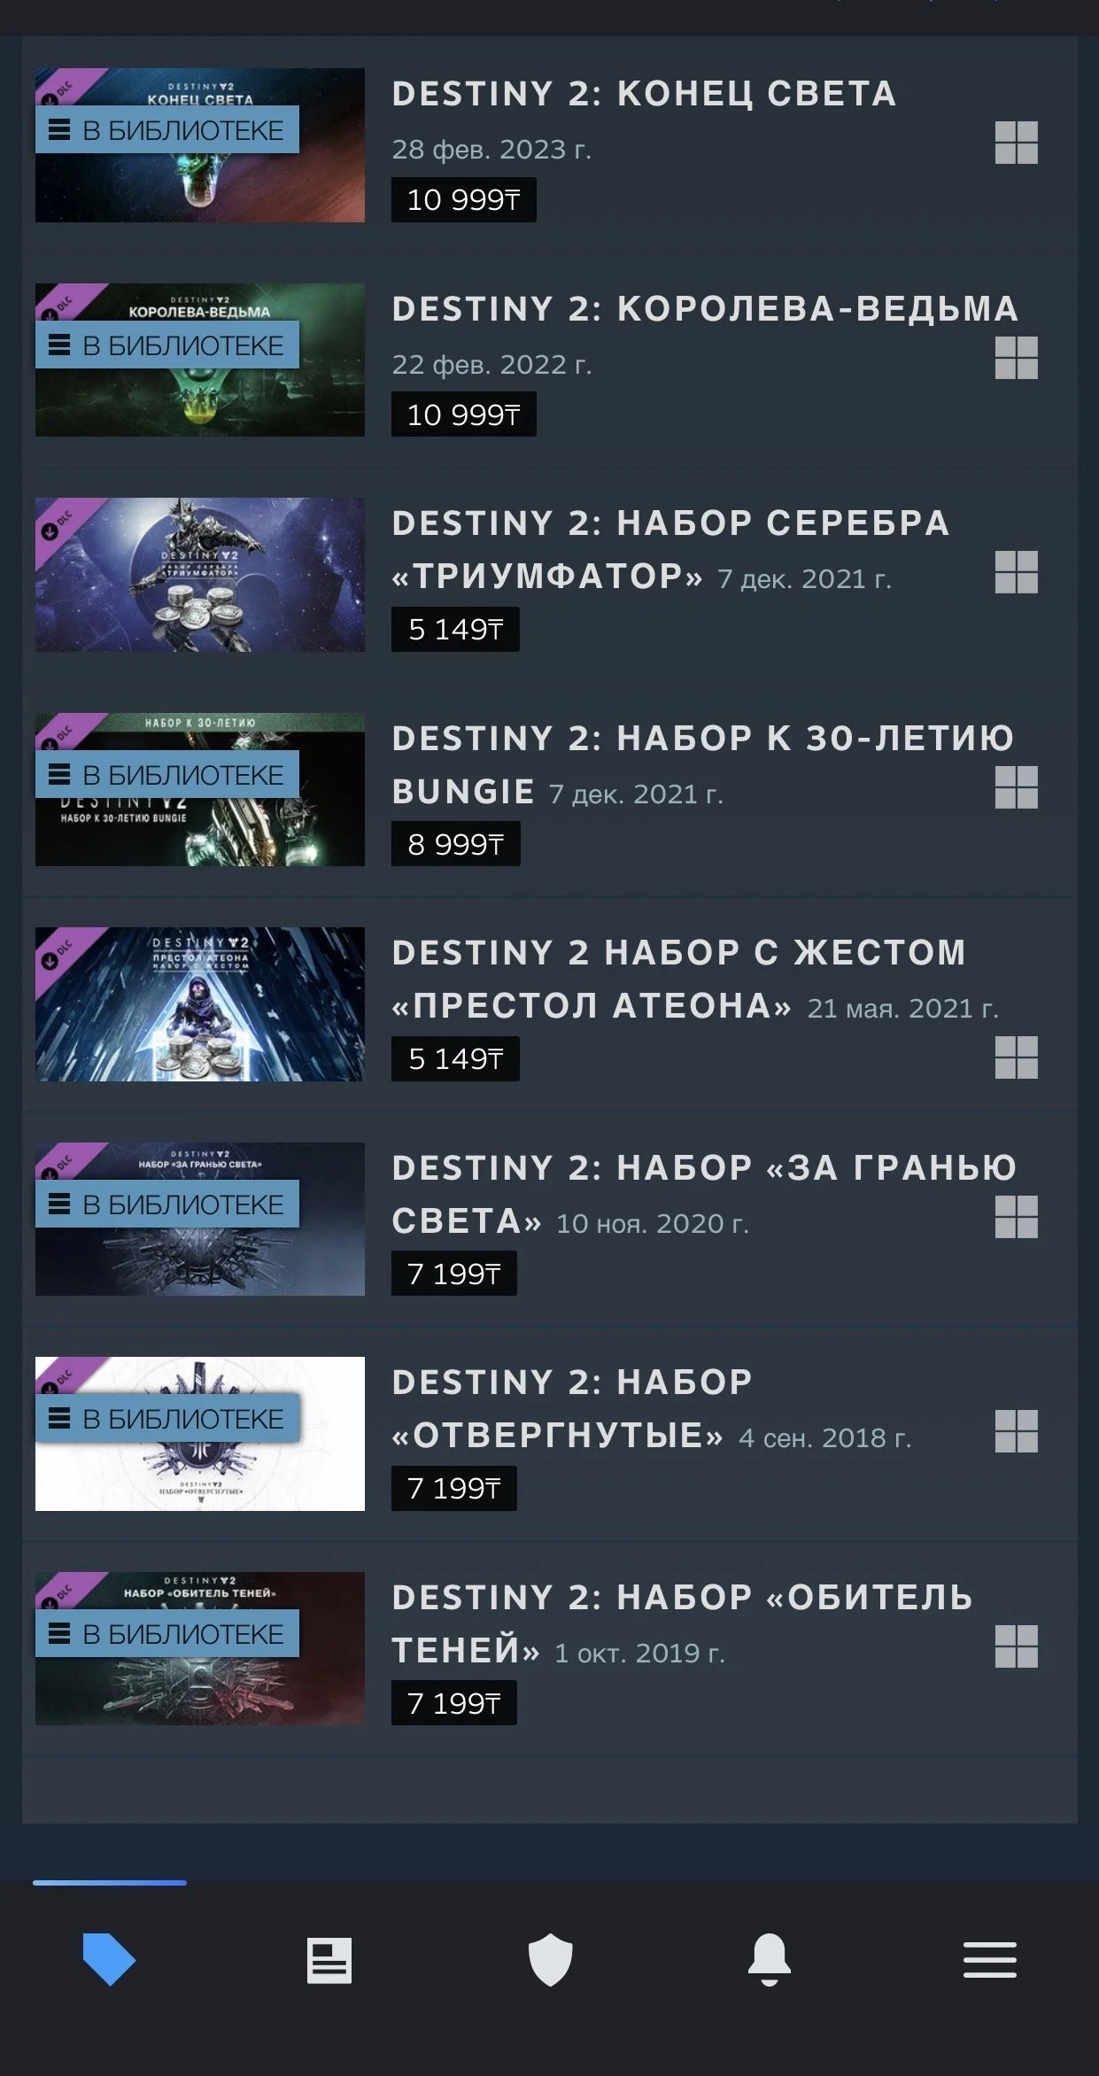Open the Store tab with the tag icon
Image resolution: width=1099 pixels, height=2076 pixels.
[109, 1959]
